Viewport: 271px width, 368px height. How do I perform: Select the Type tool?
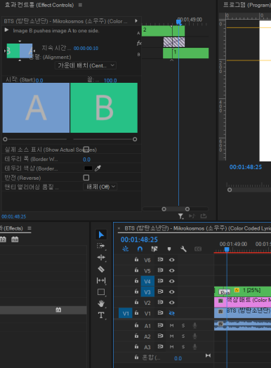click(x=101, y=315)
